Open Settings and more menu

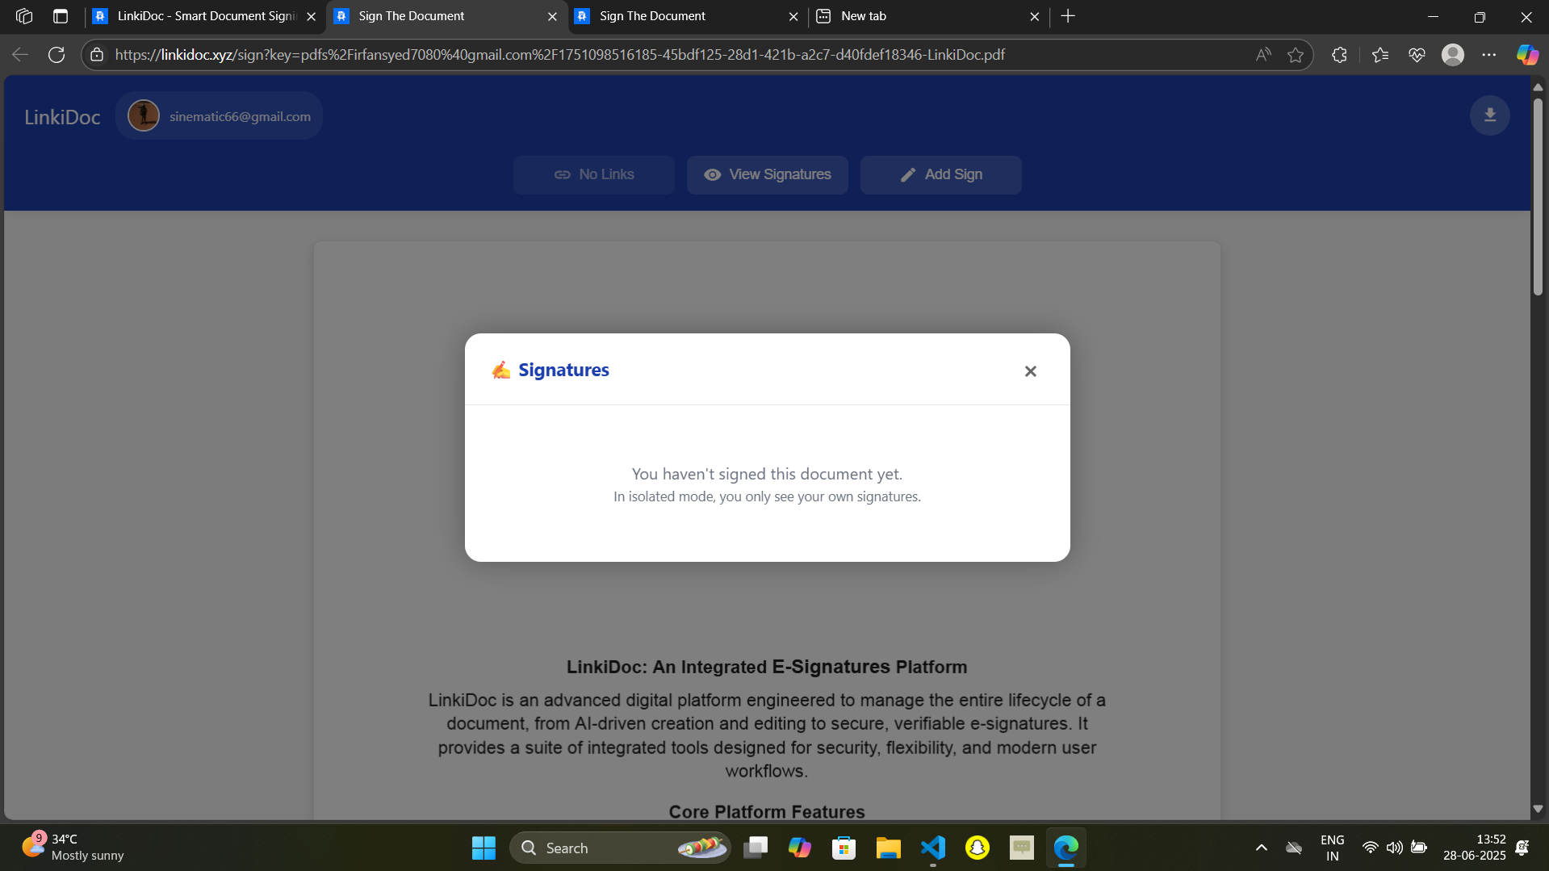(x=1489, y=55)
